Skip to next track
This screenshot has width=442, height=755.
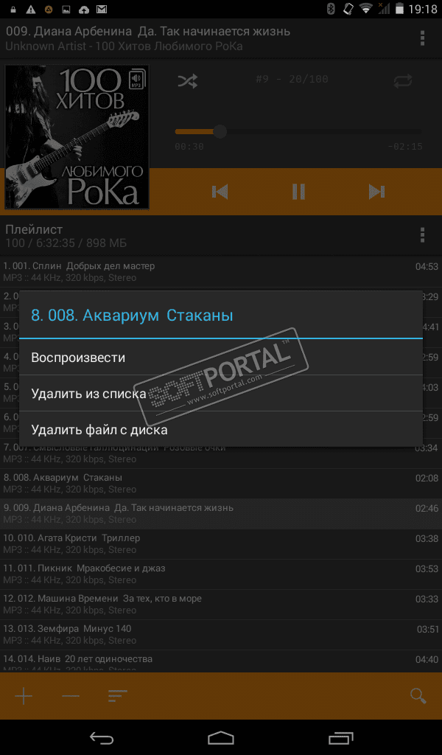coord(376,192)
